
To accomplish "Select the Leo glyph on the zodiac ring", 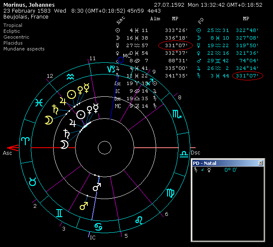I will point(138,219).
